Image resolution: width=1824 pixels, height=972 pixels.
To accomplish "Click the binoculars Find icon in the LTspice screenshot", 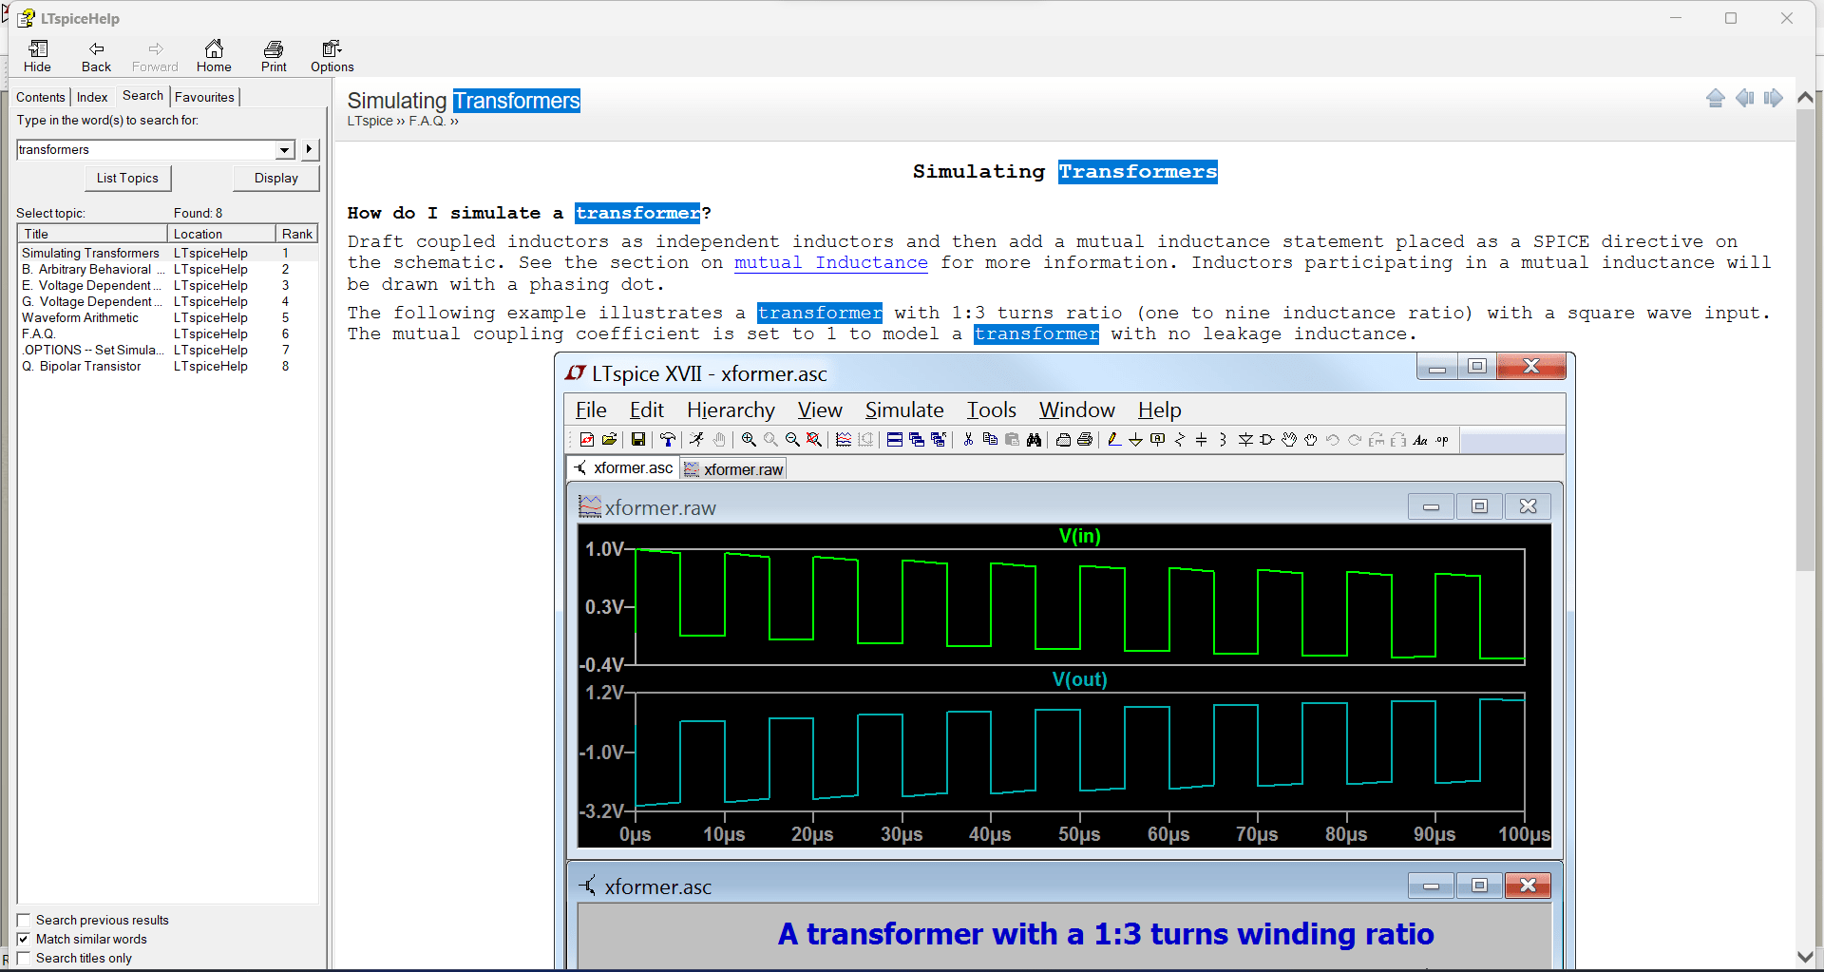I will click(1034, 439).
